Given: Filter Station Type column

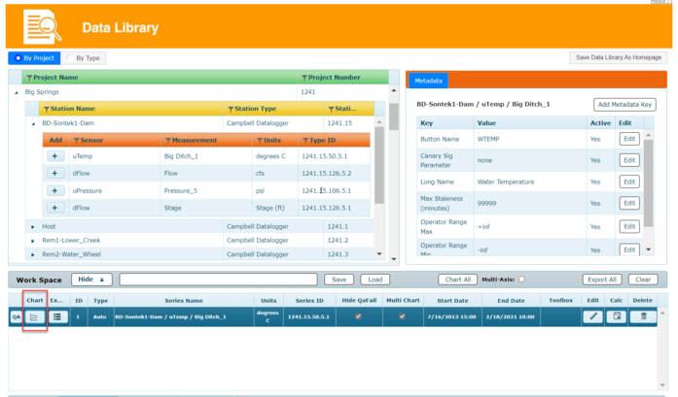Looking at the screenshot, I should click(231, 109).
